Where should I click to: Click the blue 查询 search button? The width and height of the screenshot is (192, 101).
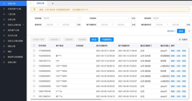(x=181, y=31)
